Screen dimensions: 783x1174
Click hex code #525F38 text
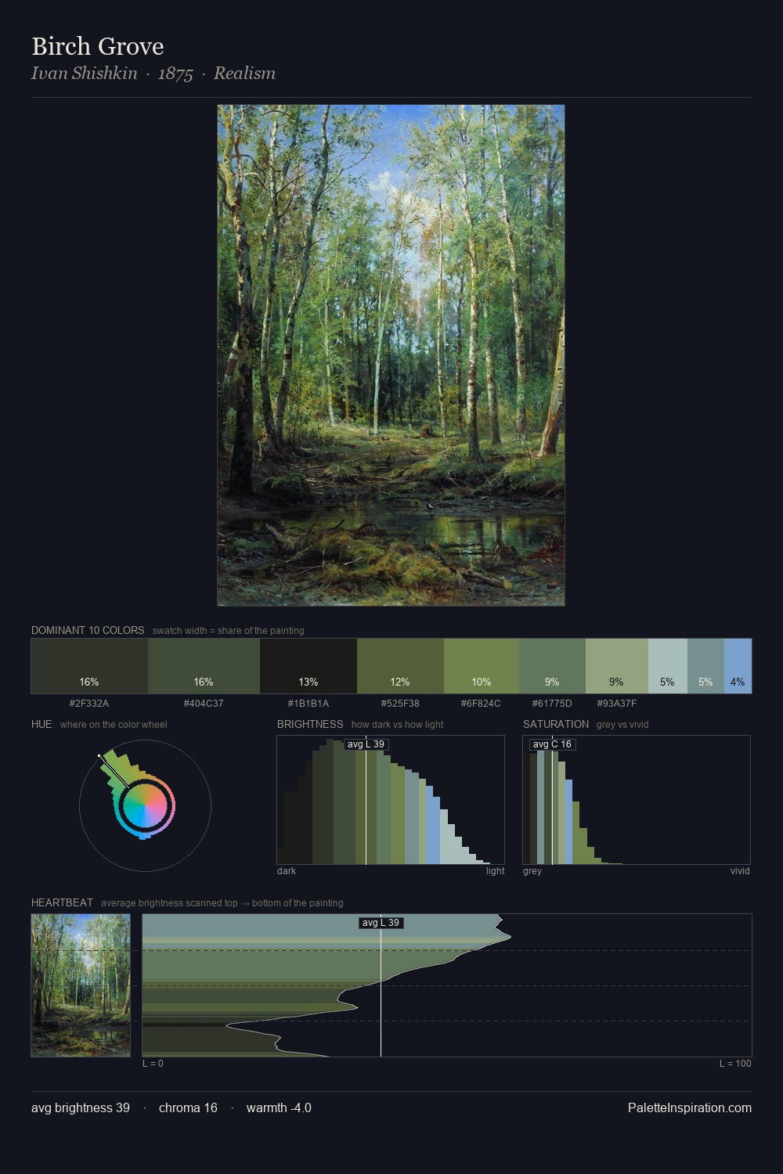coord(400,704)
